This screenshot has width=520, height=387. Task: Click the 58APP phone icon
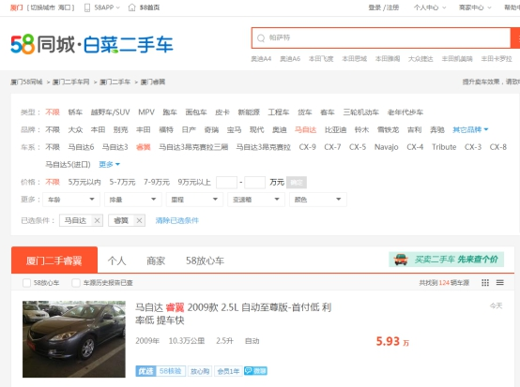click(x=87, y=7)
